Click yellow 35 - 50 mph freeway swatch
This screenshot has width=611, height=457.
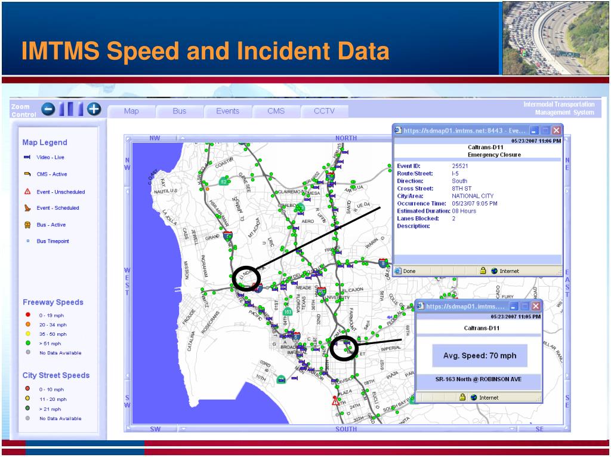click(27, 334)
